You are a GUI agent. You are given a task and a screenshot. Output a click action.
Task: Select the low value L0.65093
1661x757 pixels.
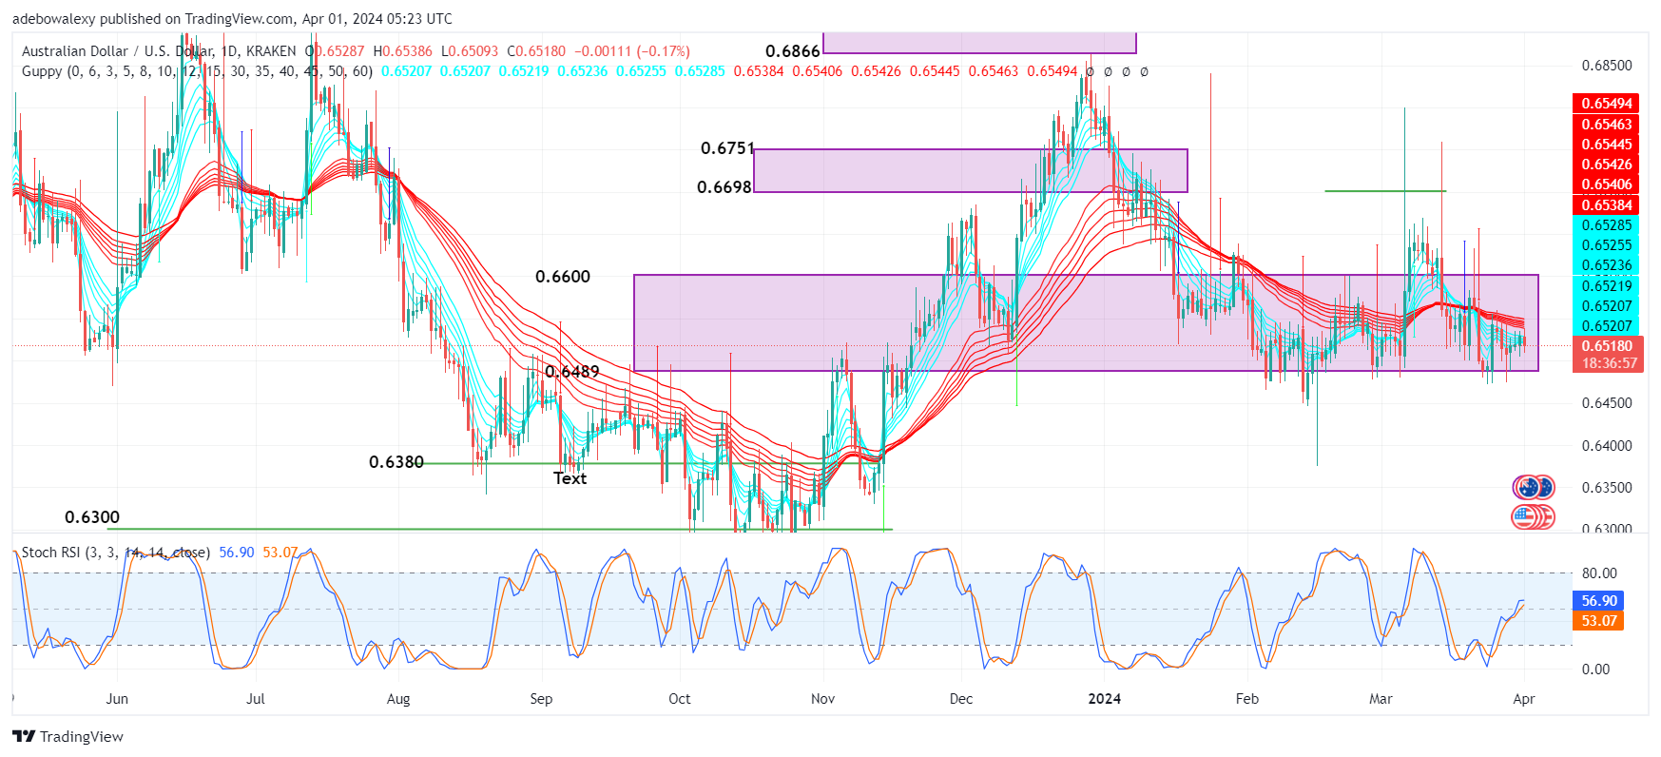coord(470,51)
